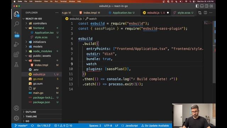The height and width of the screenshot is (128, 227).
Task: Collapse the views folder
Action: pos(37,60)
